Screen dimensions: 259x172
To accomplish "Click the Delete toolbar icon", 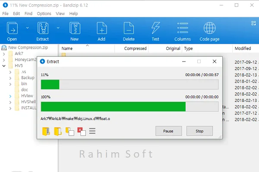I will (x=129, y=28).
